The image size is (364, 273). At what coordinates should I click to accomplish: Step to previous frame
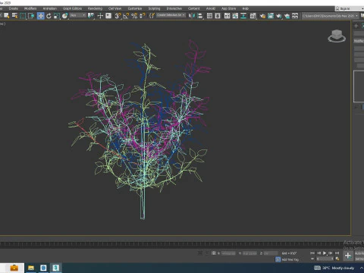(318, 253)
